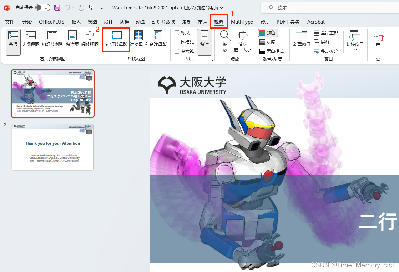Image resolution: width=399 pixels, height=272 pixels.
Task: Toggle the 自动保存 switch
Action: [x=43, y=7]
